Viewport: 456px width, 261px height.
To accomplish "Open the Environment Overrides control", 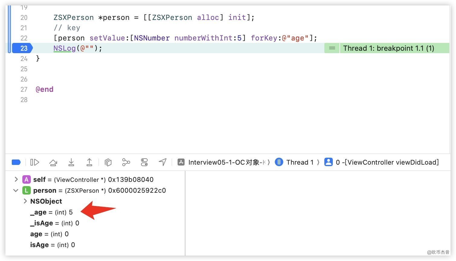I will point(144,163).
